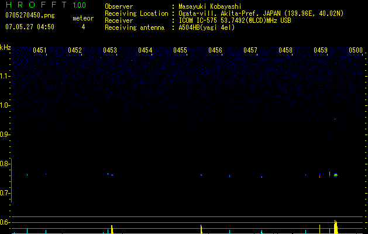The width and height of the screenshot is (368, 234).
Task: Click the small cyan dot near 0.95 kHz
Action: click(x=335, y=119)
